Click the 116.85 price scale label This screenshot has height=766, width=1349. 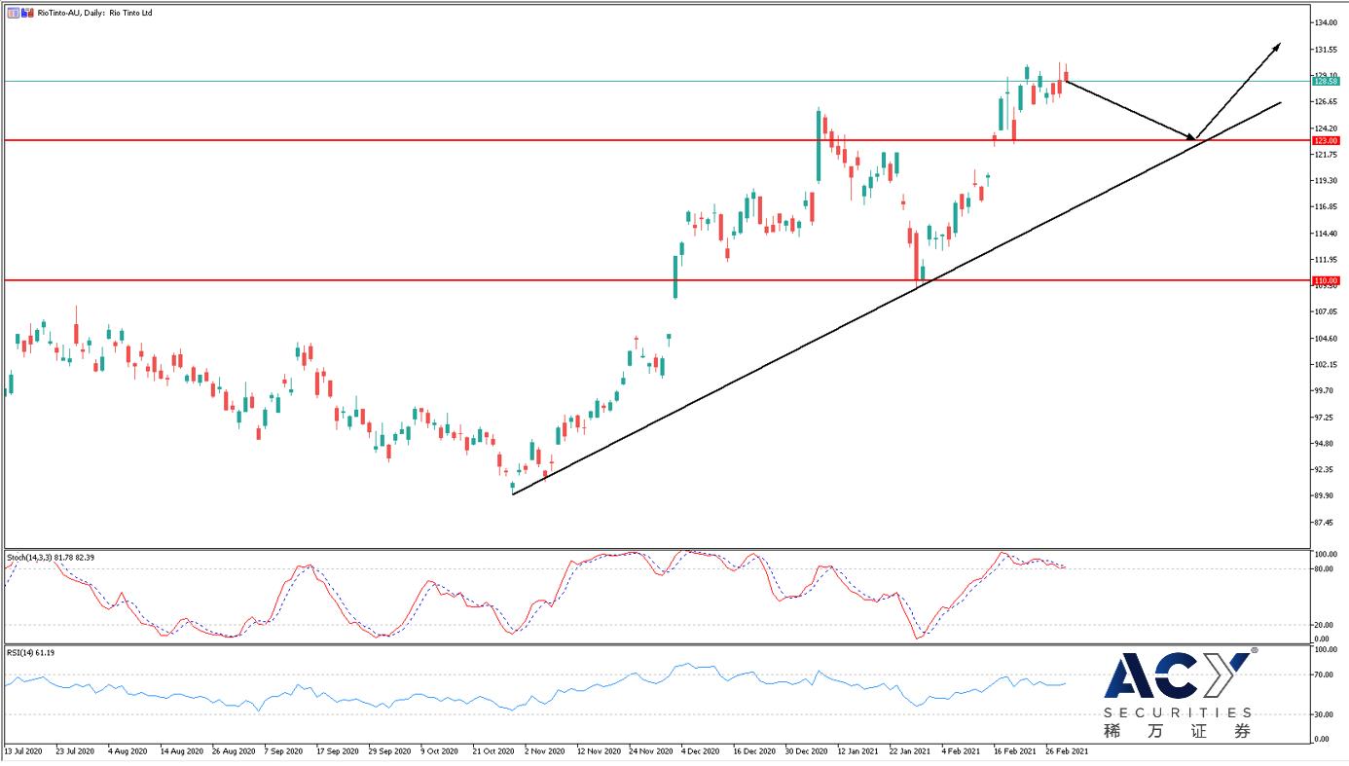(1327, 206)
